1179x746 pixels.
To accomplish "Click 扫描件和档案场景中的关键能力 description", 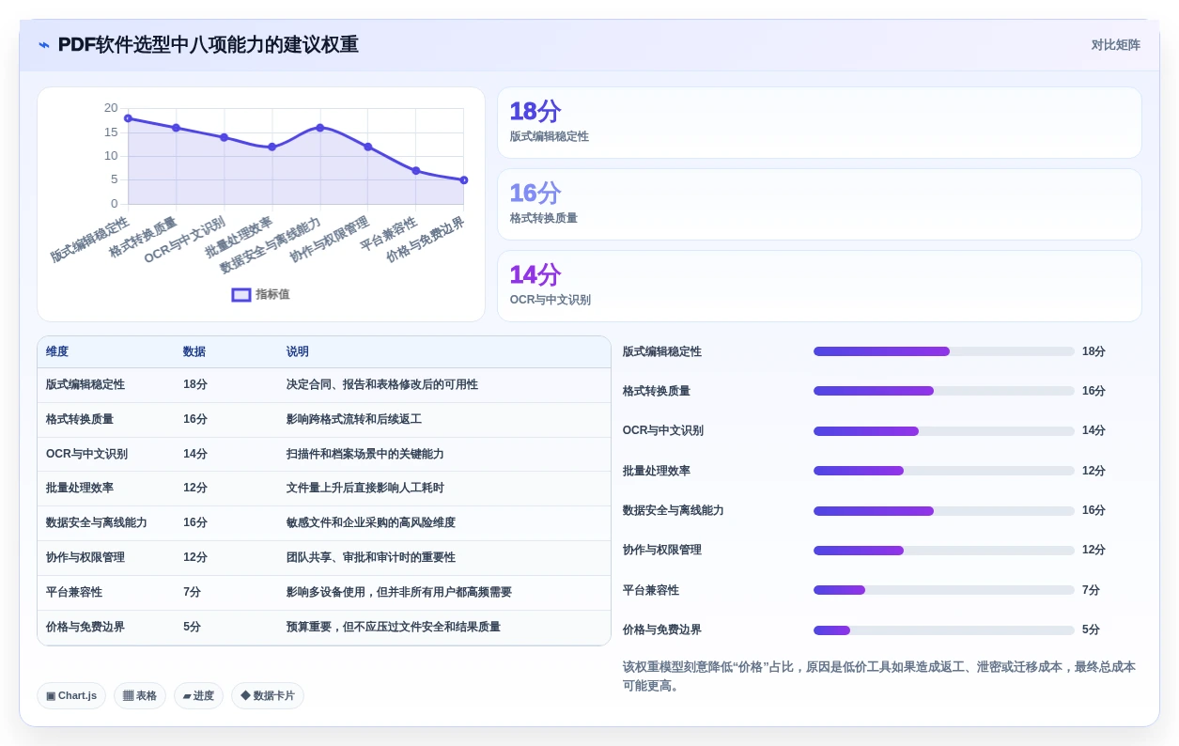I will point(365,455).
